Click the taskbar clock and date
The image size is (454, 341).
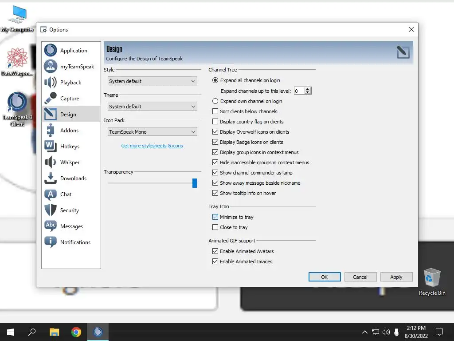(x=416, y=332)
